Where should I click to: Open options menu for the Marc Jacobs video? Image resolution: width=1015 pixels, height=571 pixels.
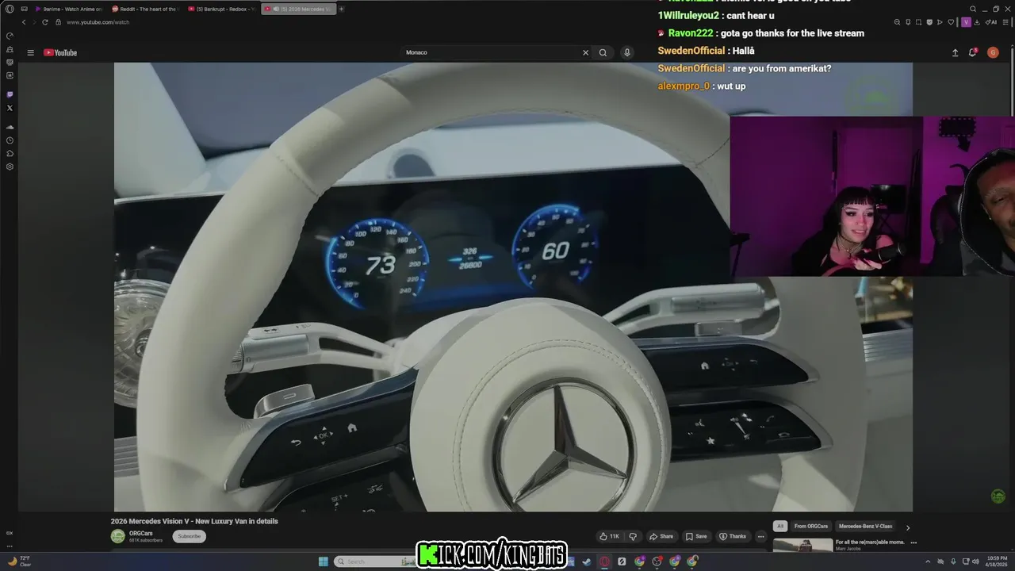[913, 542]
